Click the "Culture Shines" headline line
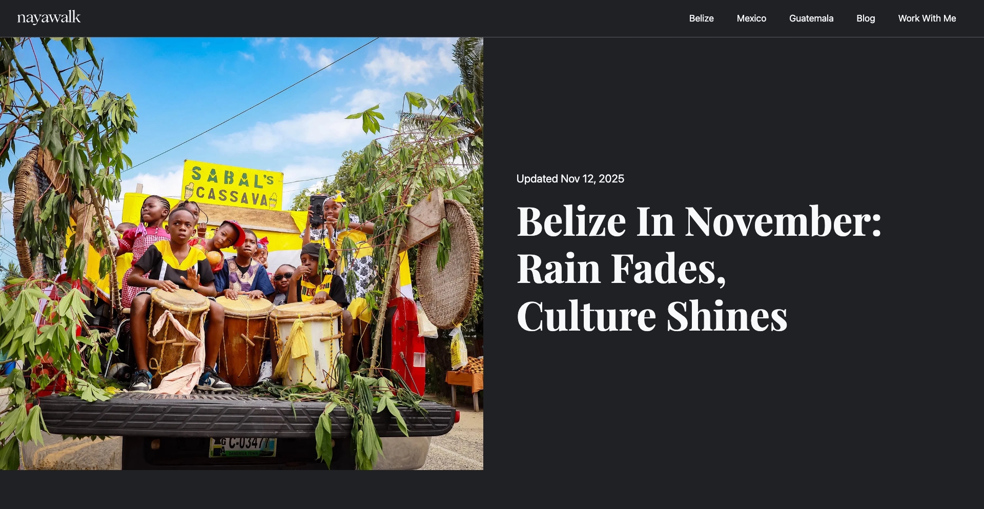 tap(652, 316)
